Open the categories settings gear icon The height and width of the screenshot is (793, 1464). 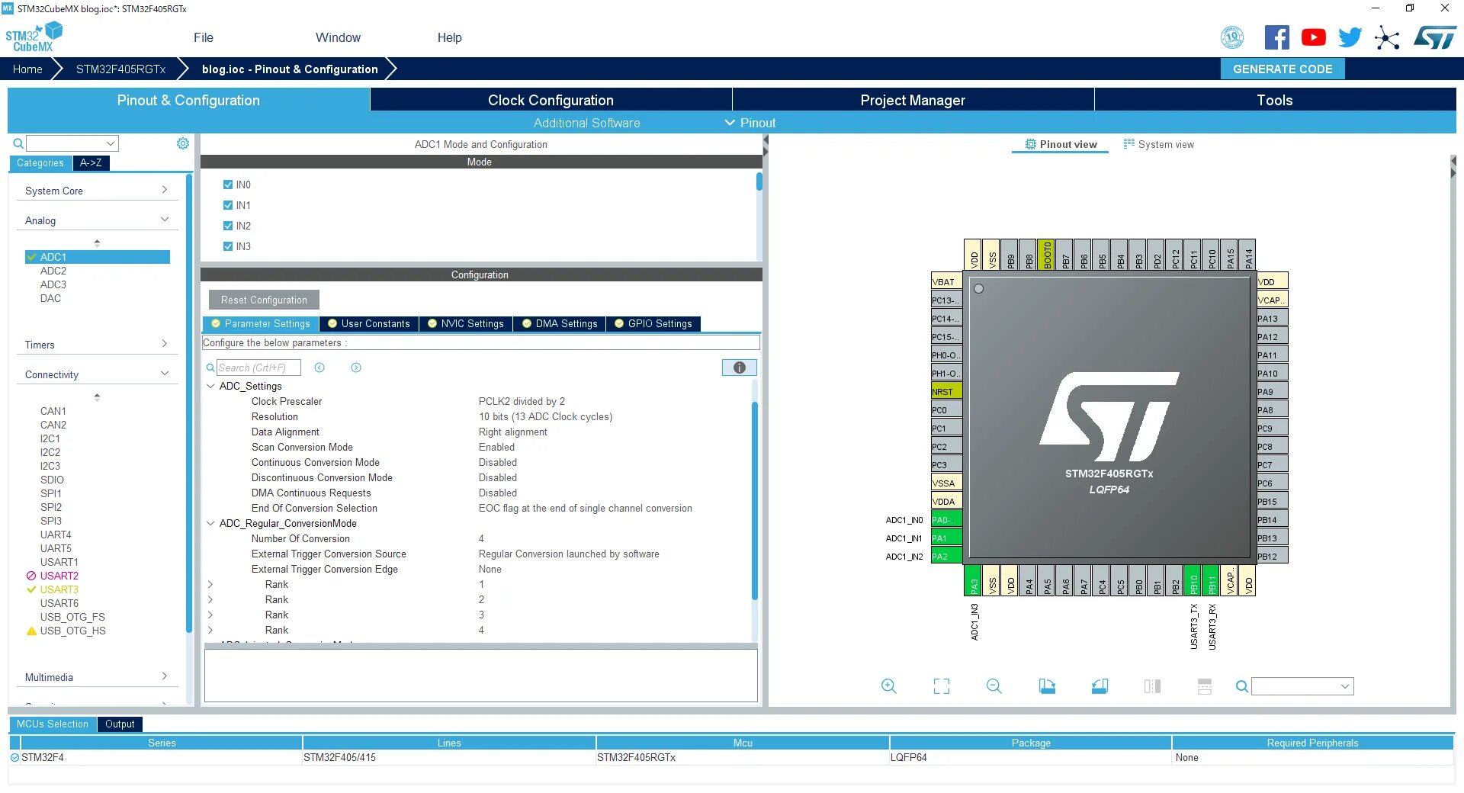click(x=183, y=143)
